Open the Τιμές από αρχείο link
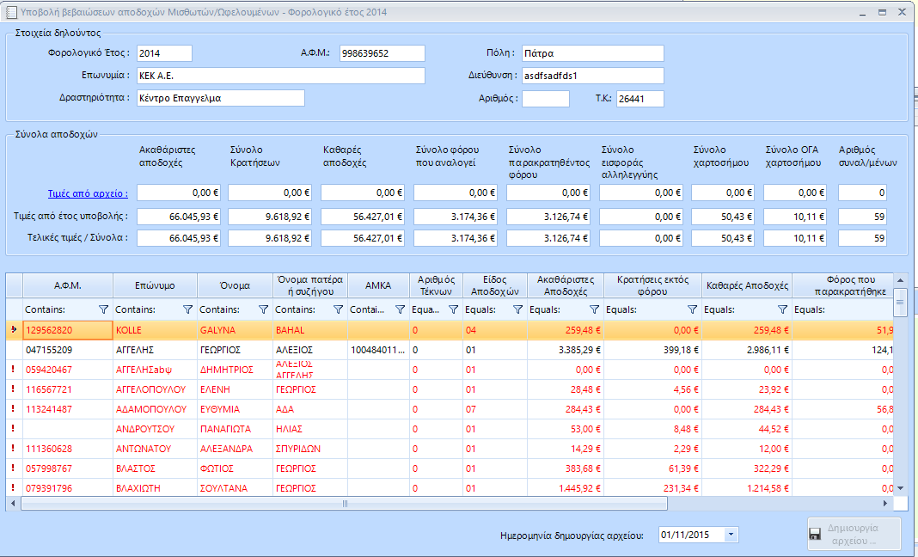The image size is (918, 557). (89, 193)
